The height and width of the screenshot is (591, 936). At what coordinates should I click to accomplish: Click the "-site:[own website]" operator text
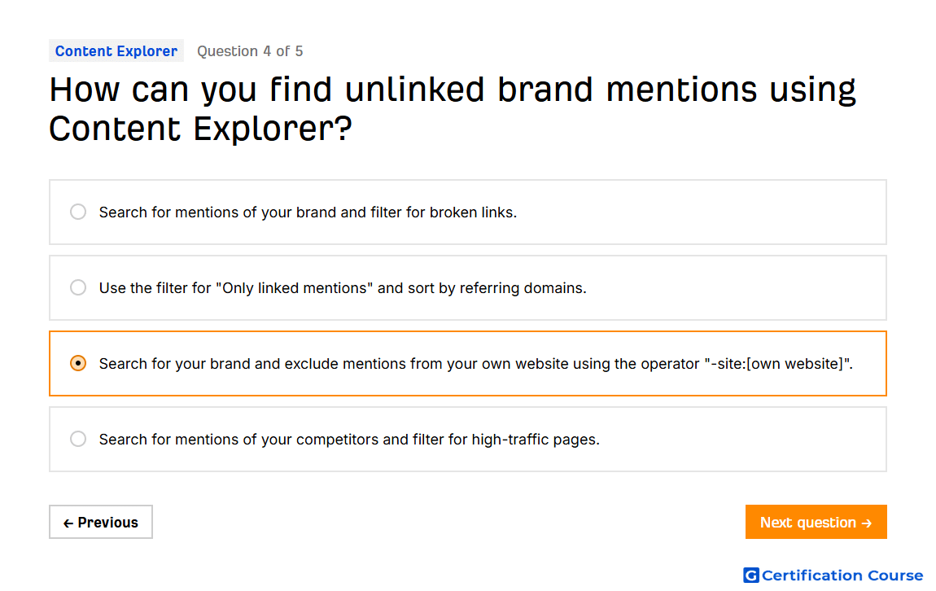tap(778, 364)
